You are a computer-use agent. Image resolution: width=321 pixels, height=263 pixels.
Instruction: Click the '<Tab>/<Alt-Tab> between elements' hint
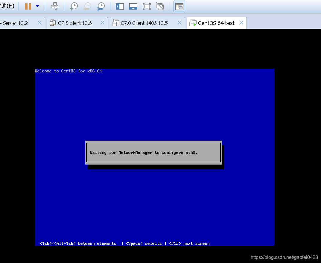point(78,243)
